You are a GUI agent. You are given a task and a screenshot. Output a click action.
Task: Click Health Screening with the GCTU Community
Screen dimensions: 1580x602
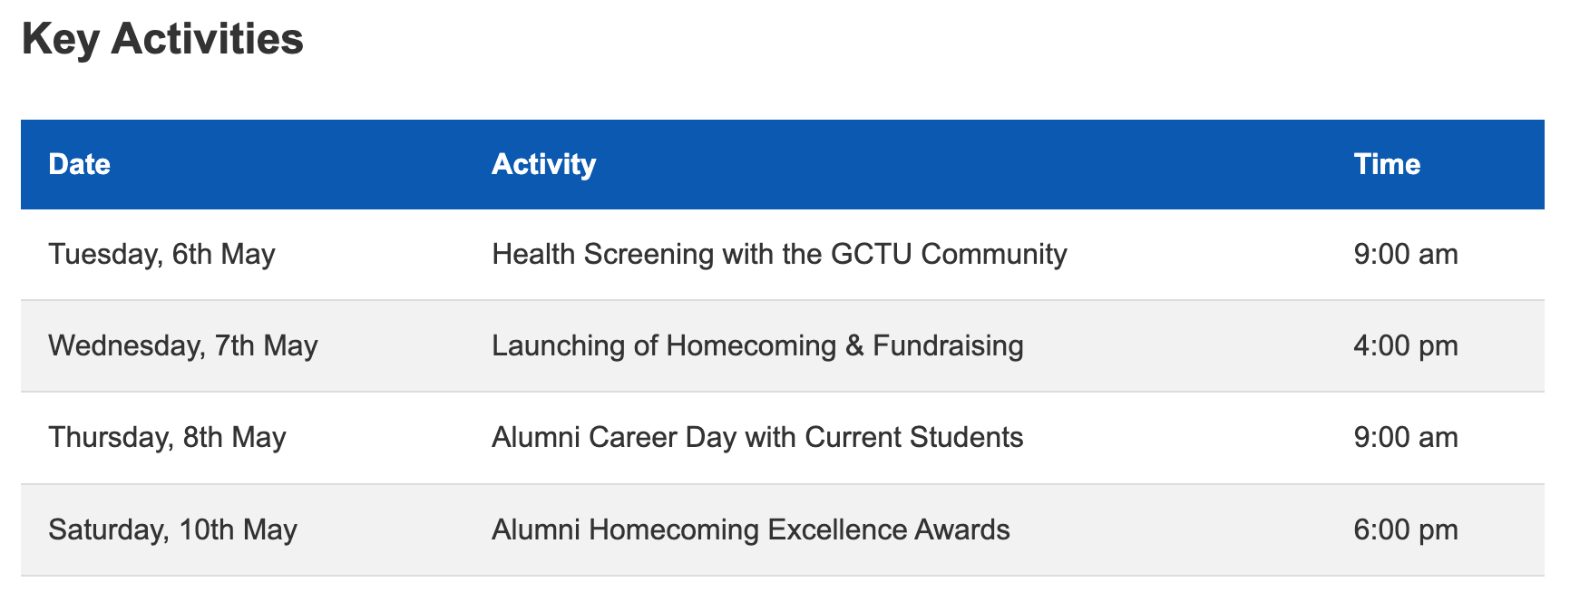coord(779,254)
